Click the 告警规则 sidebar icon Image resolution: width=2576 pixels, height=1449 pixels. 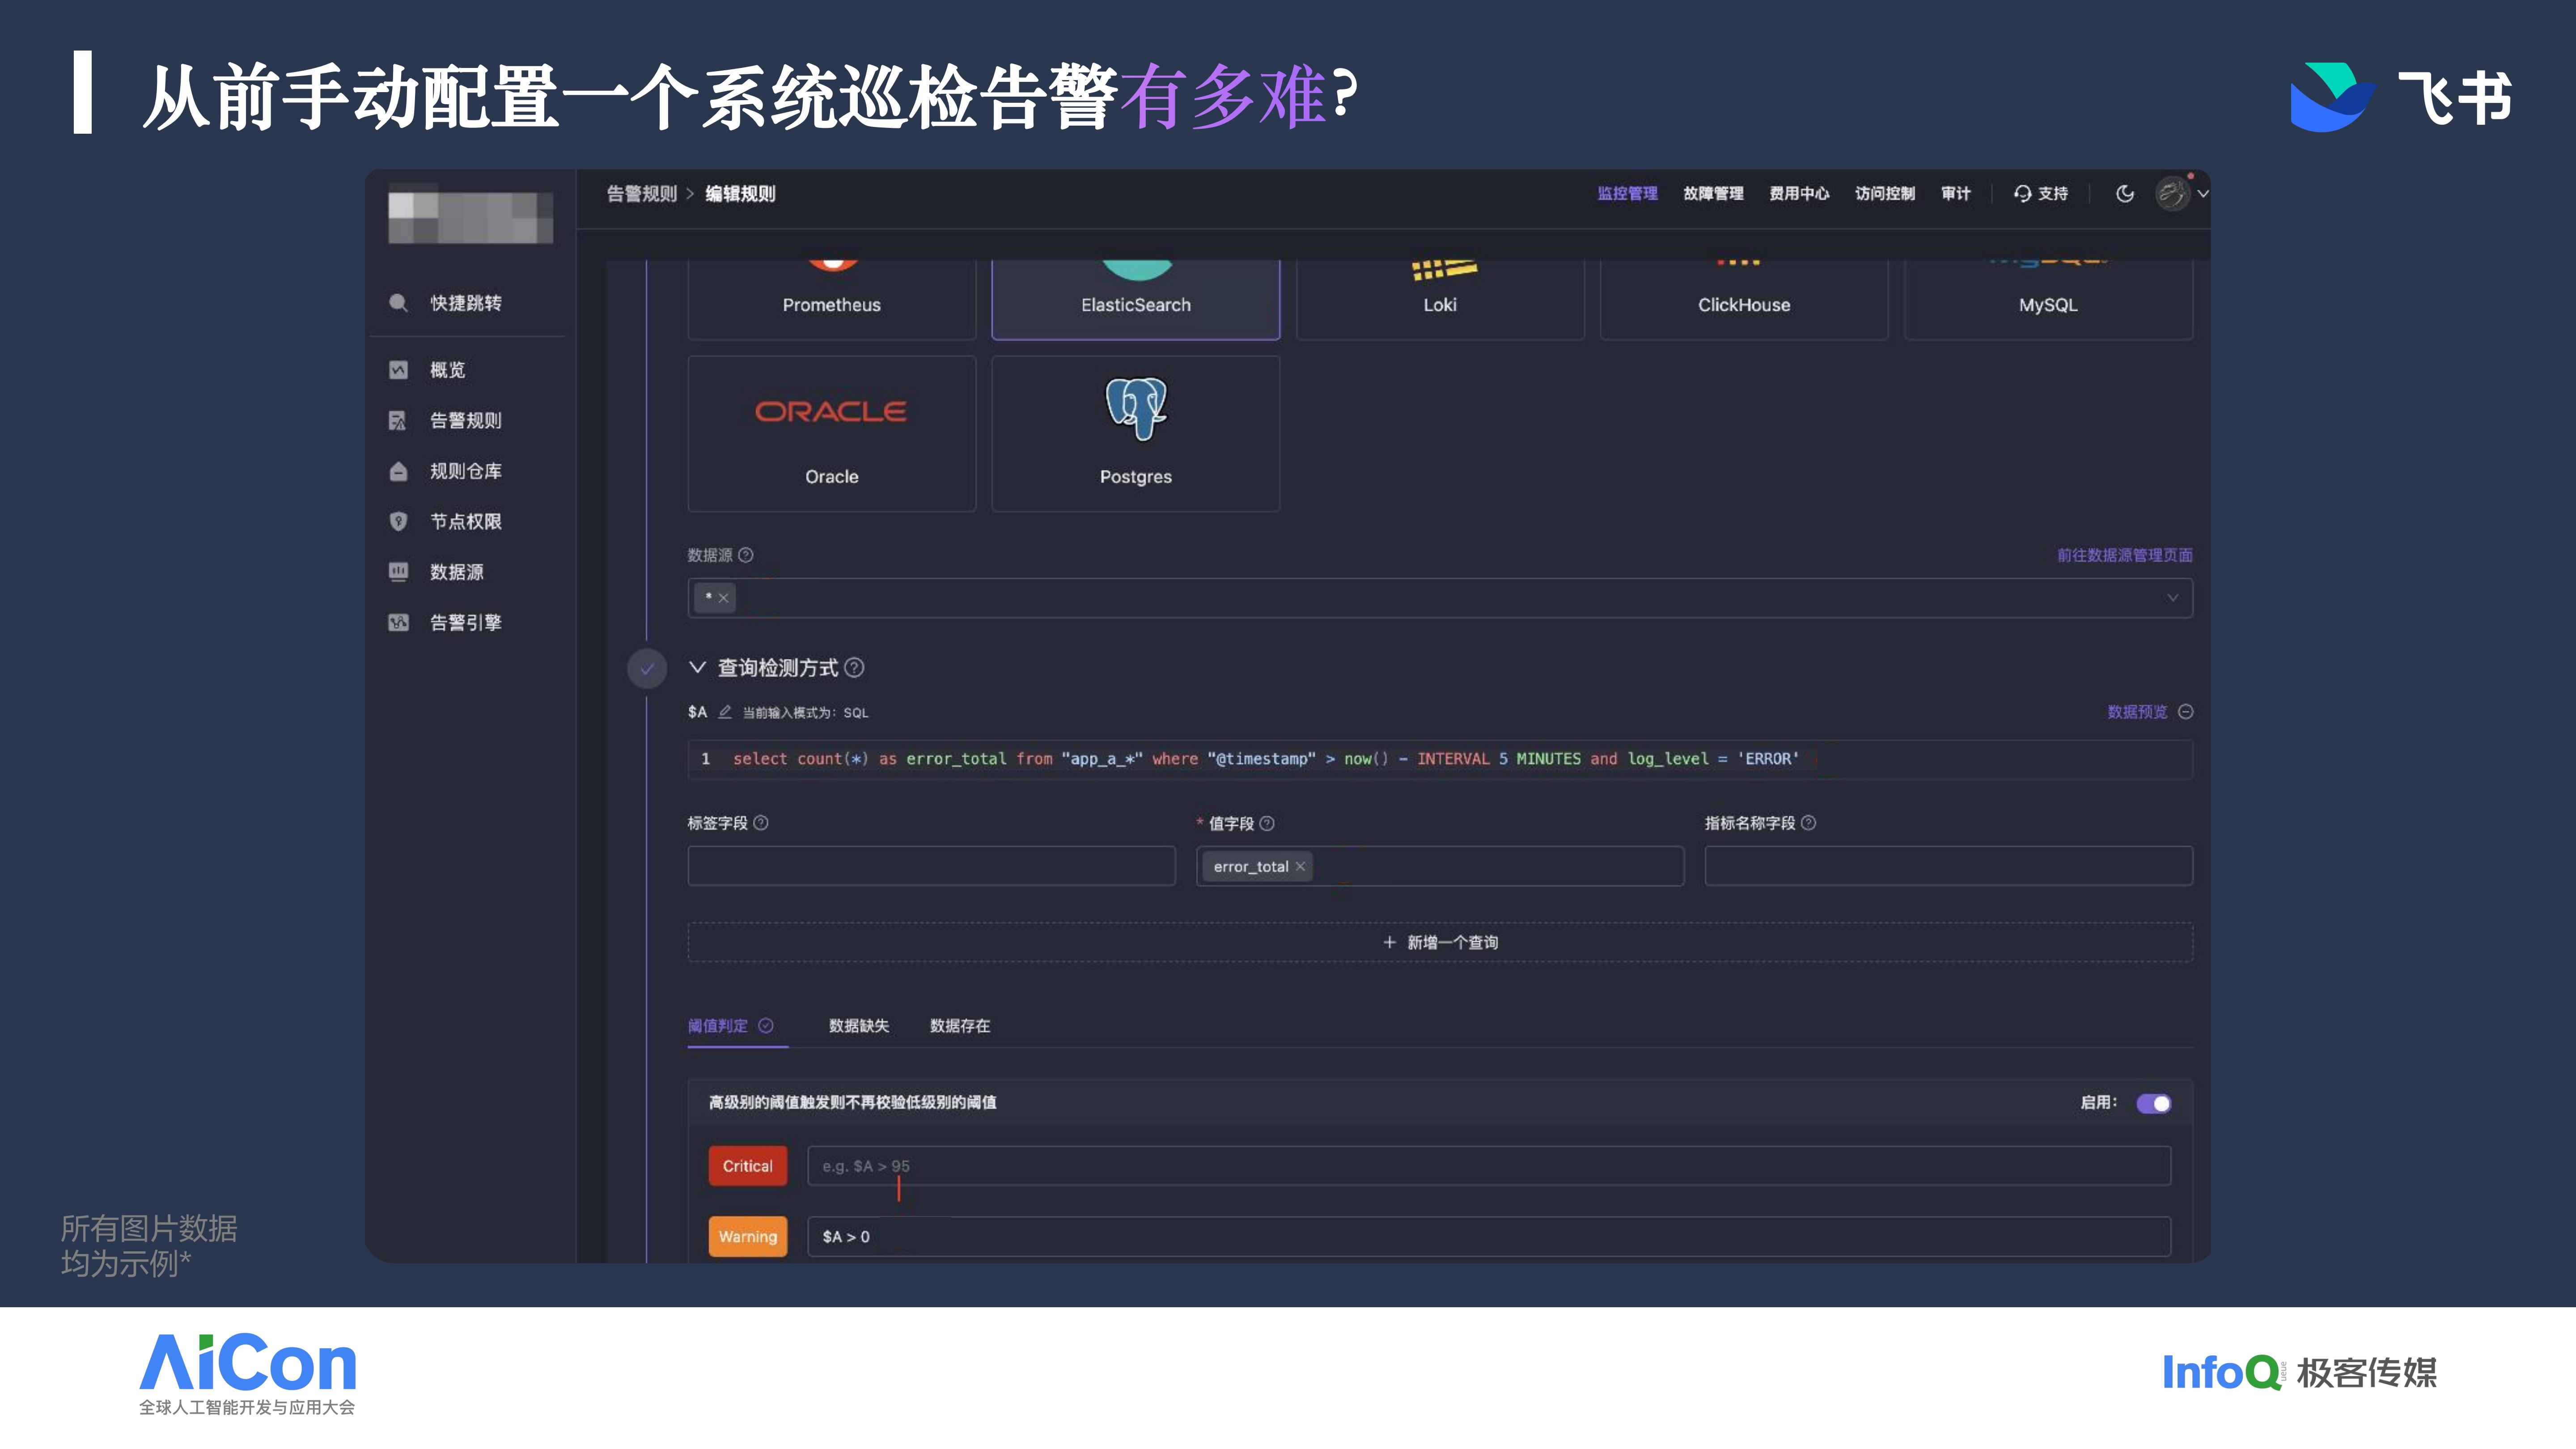tap(398, 420)
